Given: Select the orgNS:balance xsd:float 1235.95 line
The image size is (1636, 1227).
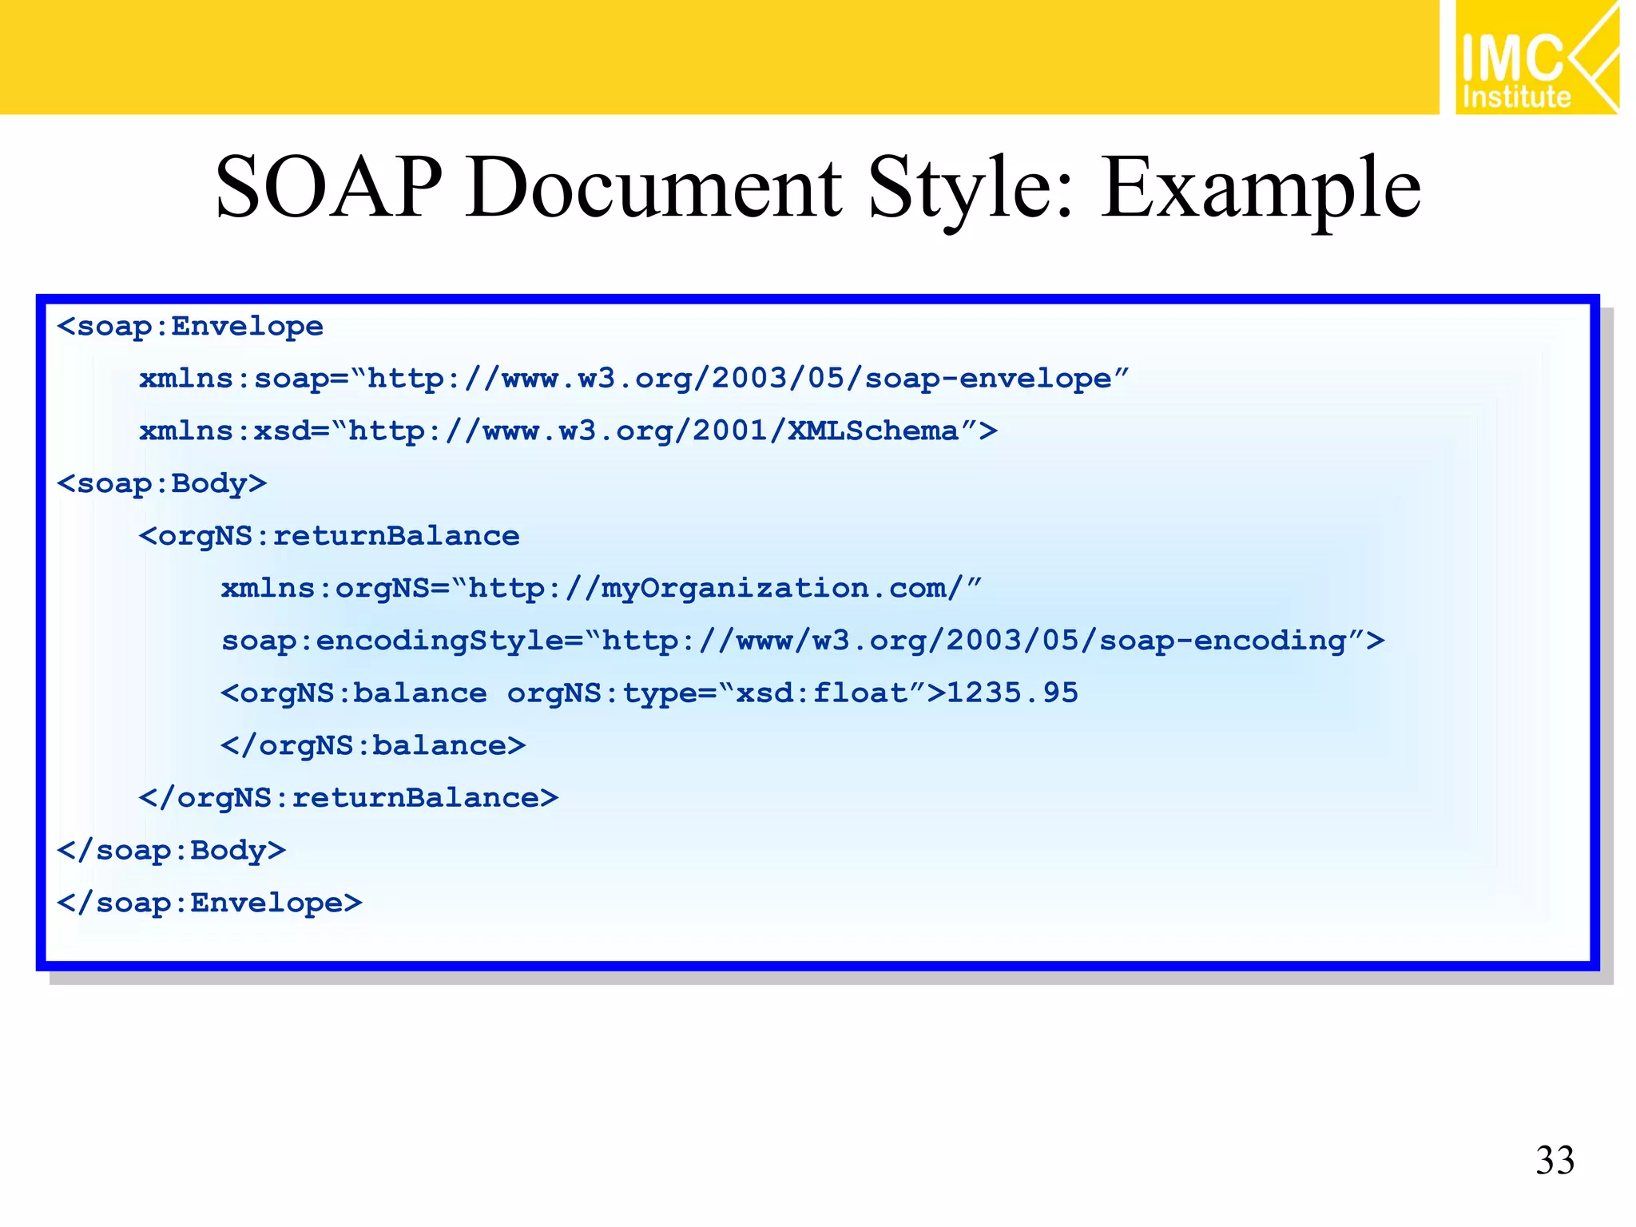Looking at the screenshot, I should click(649, 693).
